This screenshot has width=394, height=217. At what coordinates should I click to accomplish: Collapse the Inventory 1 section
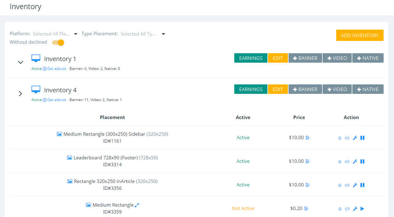click(21, 62)
